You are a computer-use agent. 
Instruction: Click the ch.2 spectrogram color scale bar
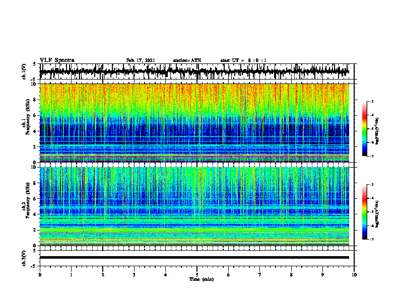[365, 212]
